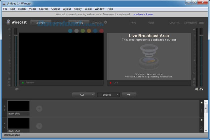Open the Social menu
Screen dimensions: 210x140
88,9
